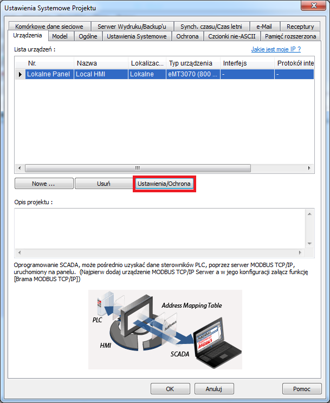Click the Protokół inte column header

pos(294,63)
